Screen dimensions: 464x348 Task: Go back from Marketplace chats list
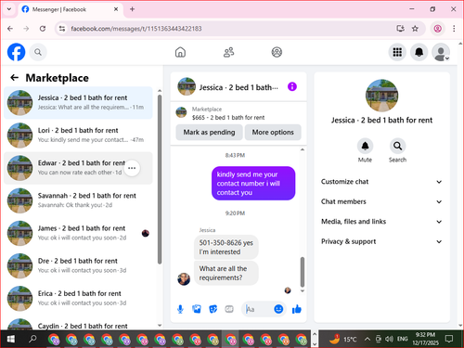pos(14,78)
